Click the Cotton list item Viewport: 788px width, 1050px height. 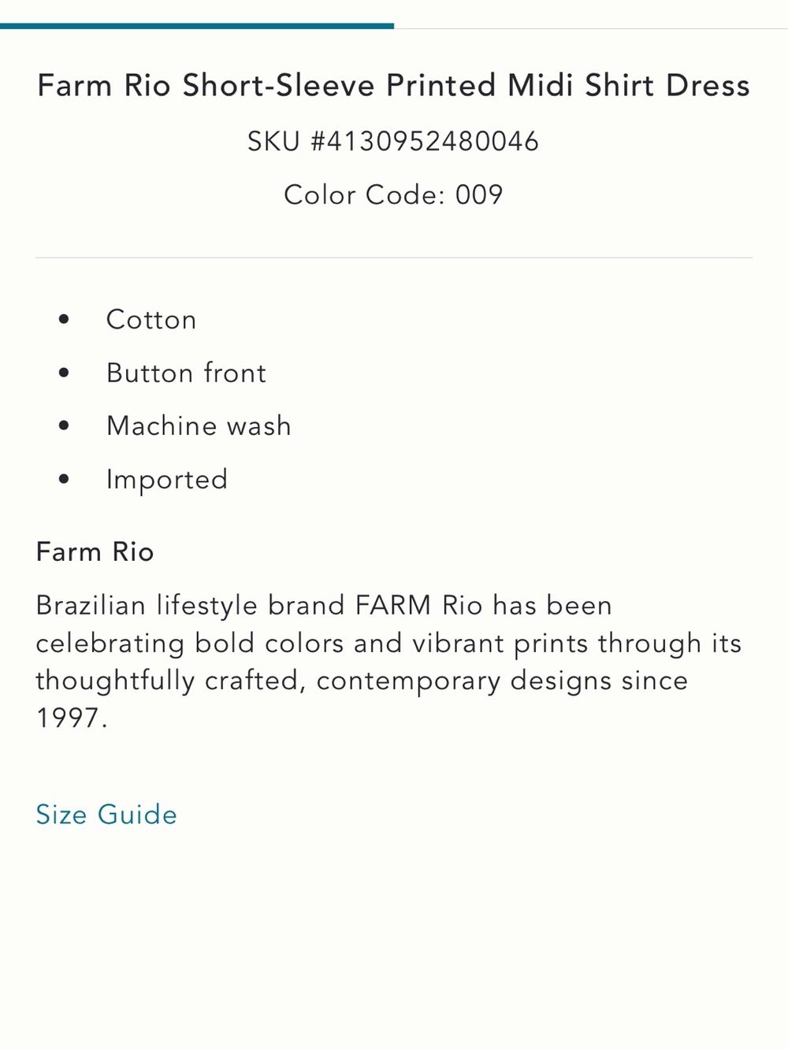[x=151, y=320]
